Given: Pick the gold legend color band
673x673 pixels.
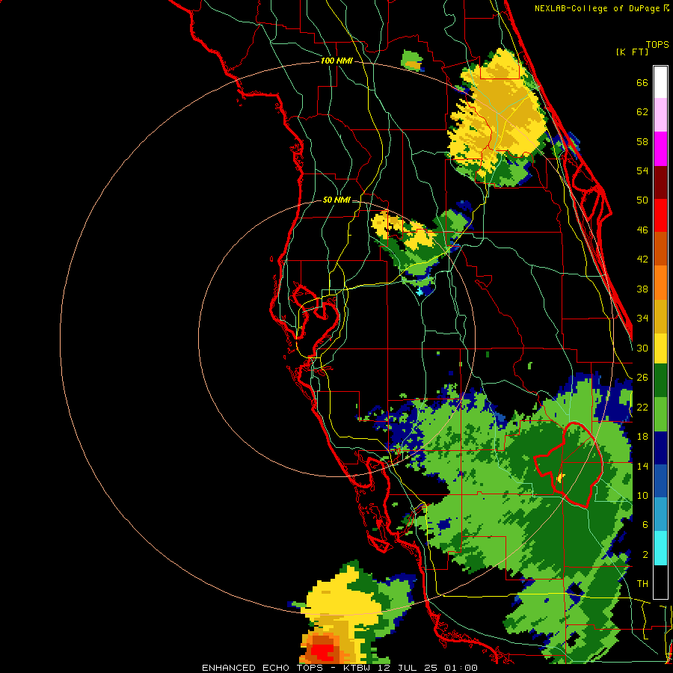Looking at the screenshot, I should [660, 316].
